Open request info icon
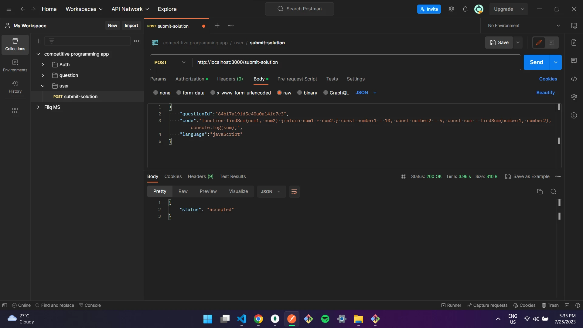Viewport: 583px width, 328px height. point(574,115)
